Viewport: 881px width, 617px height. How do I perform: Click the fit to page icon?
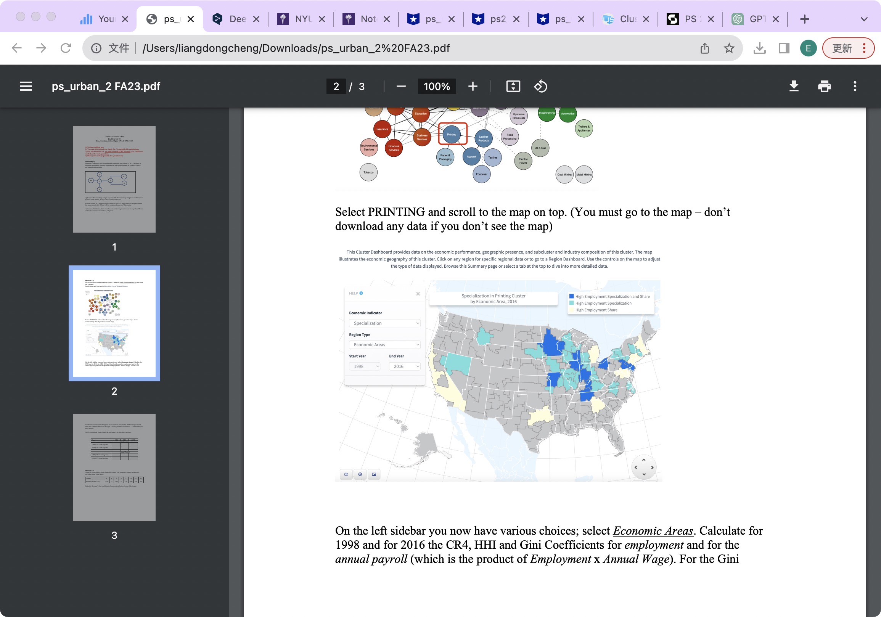(513, 86)
